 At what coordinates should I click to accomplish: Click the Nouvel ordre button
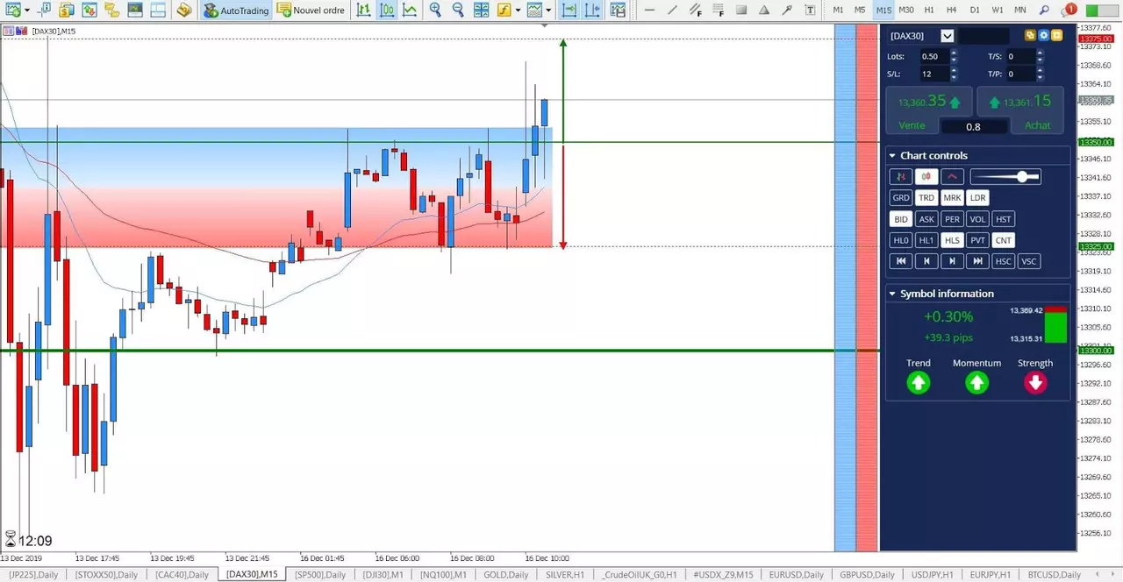[x=311, y=11]
